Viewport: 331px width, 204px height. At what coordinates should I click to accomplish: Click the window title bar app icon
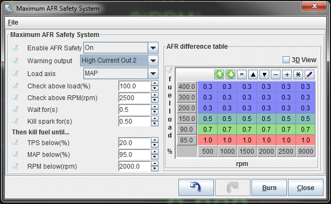pyautogui.click(x=9, y=9)
